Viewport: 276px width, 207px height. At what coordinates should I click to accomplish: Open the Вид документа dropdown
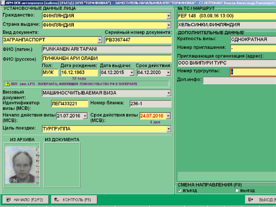coord(100,40)
